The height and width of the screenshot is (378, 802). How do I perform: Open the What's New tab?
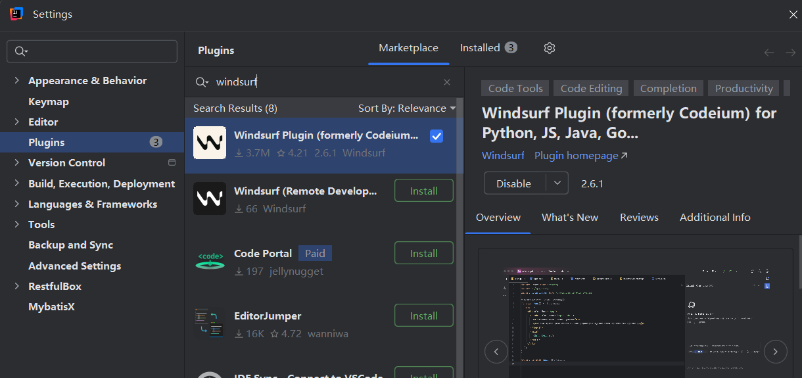point(570,217)
